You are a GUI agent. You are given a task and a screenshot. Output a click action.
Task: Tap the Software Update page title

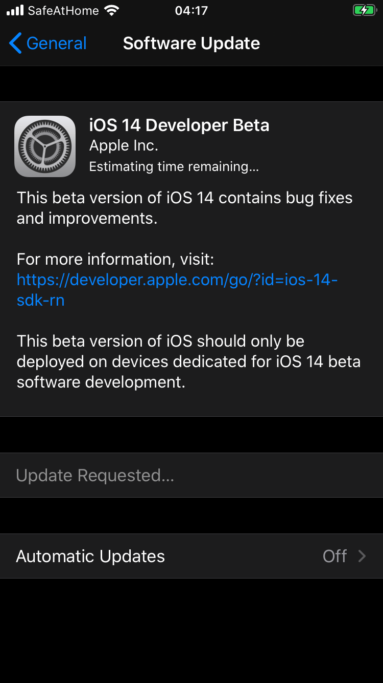point(192,44)
